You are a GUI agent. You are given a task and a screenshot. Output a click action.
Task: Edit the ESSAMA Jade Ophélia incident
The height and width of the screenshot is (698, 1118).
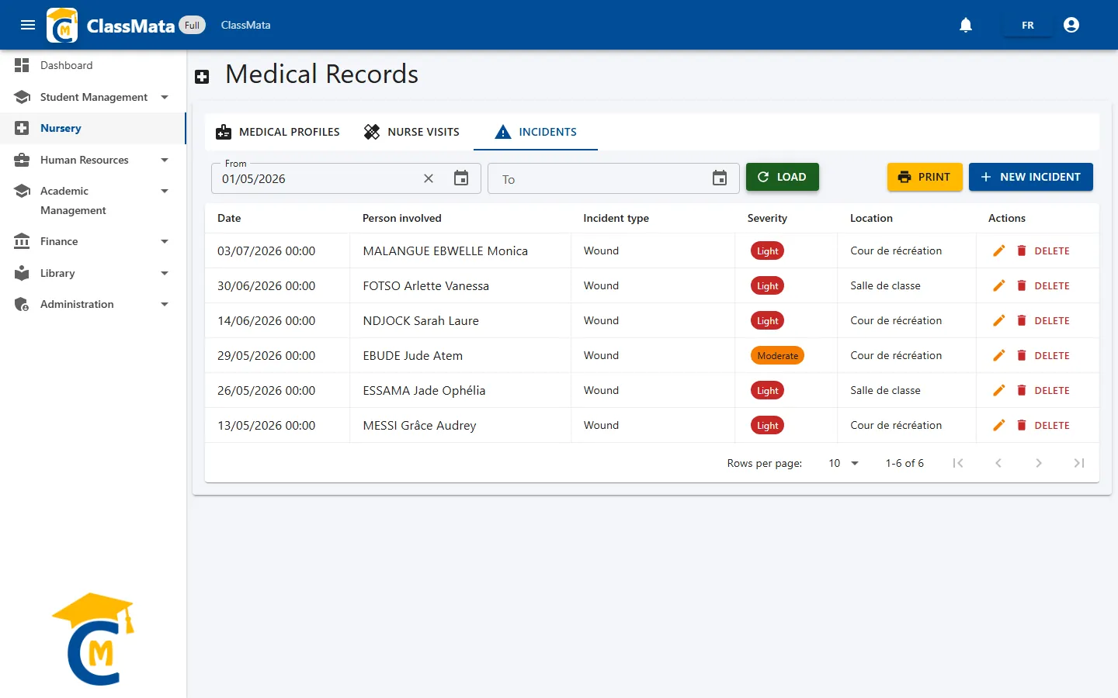coord(999,390)
